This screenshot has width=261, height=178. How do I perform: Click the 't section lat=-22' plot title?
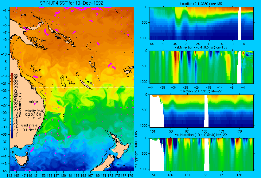point(201,91)
